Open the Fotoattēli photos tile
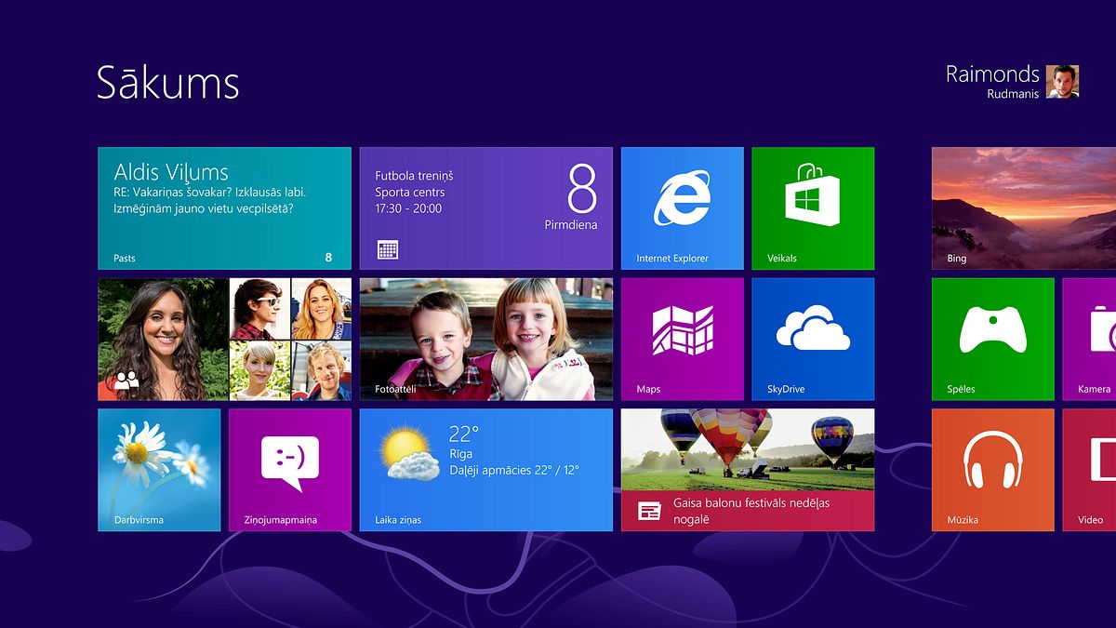 (486, 340)
